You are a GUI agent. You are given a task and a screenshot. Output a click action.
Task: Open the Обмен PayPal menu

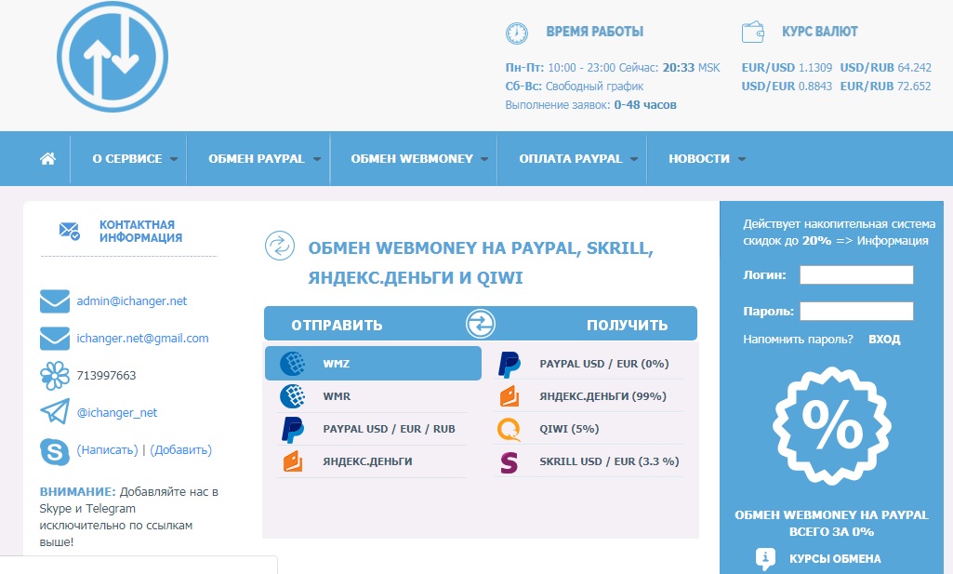257,159
